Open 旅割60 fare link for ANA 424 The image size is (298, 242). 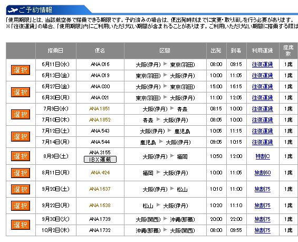pyautogui.click(x=263, y=173)
